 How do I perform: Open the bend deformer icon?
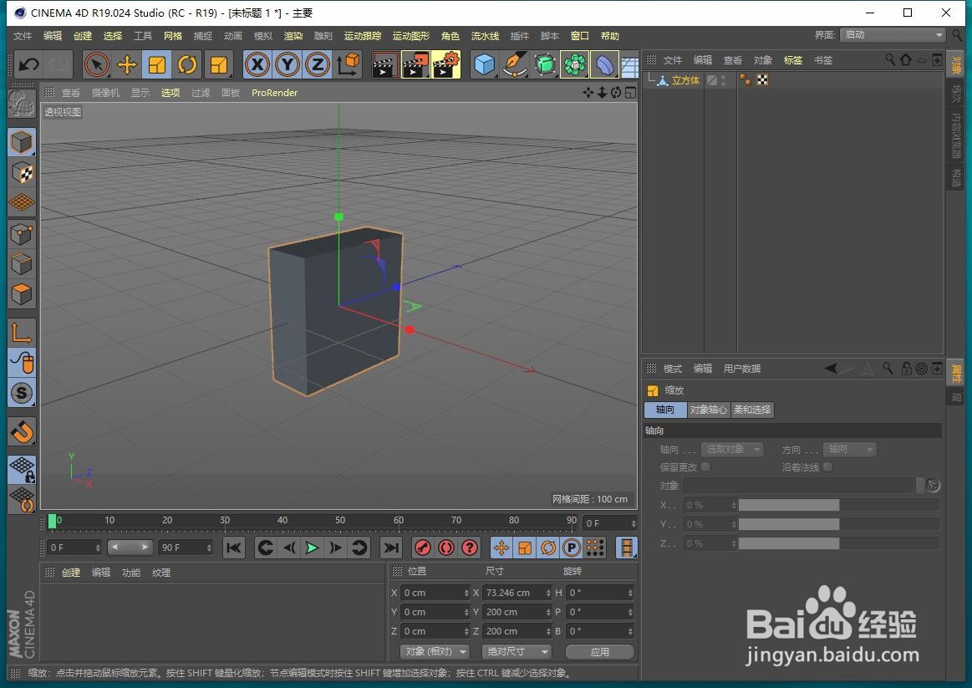(604, 64)
